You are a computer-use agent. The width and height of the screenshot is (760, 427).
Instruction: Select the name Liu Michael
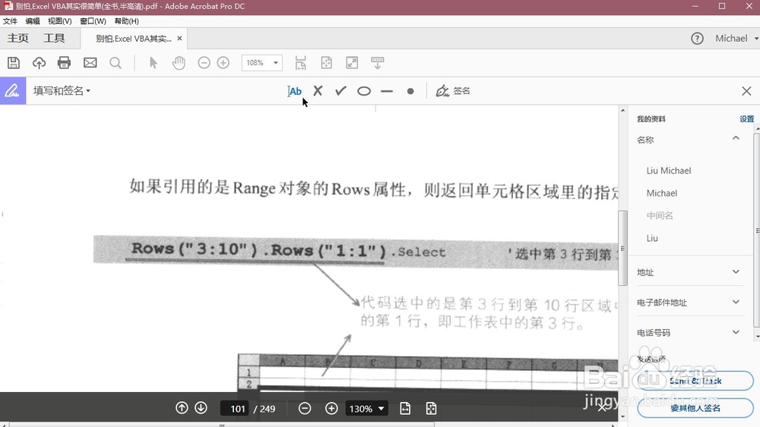point(668,171)
